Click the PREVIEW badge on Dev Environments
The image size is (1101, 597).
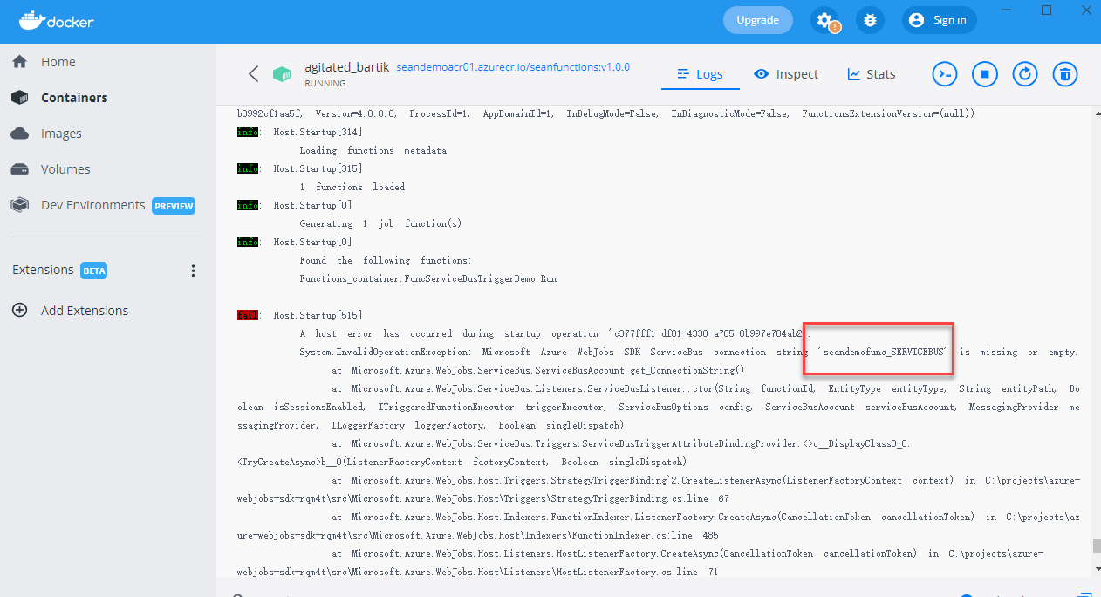tap(174, 206)
